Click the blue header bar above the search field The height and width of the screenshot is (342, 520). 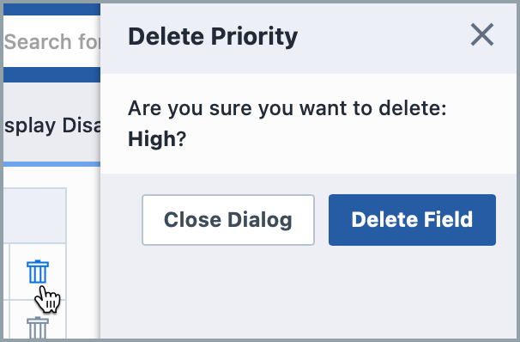click(x=52, y=9)
